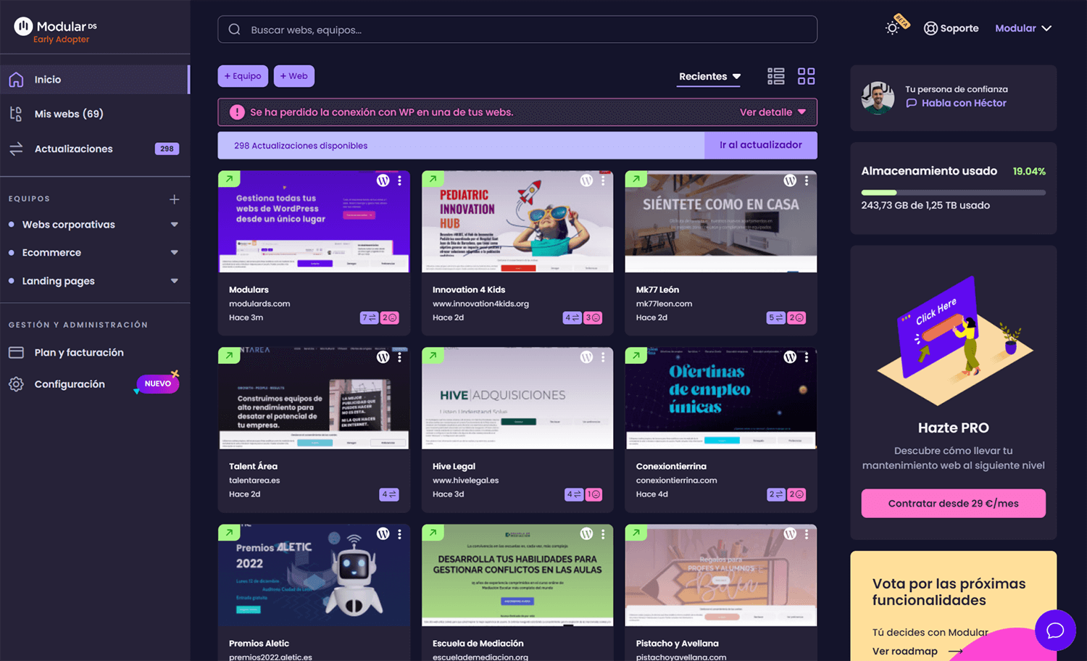Click the search webs and teams field
This screenshot has width=1087, height=661.
(x=517, y=30)
